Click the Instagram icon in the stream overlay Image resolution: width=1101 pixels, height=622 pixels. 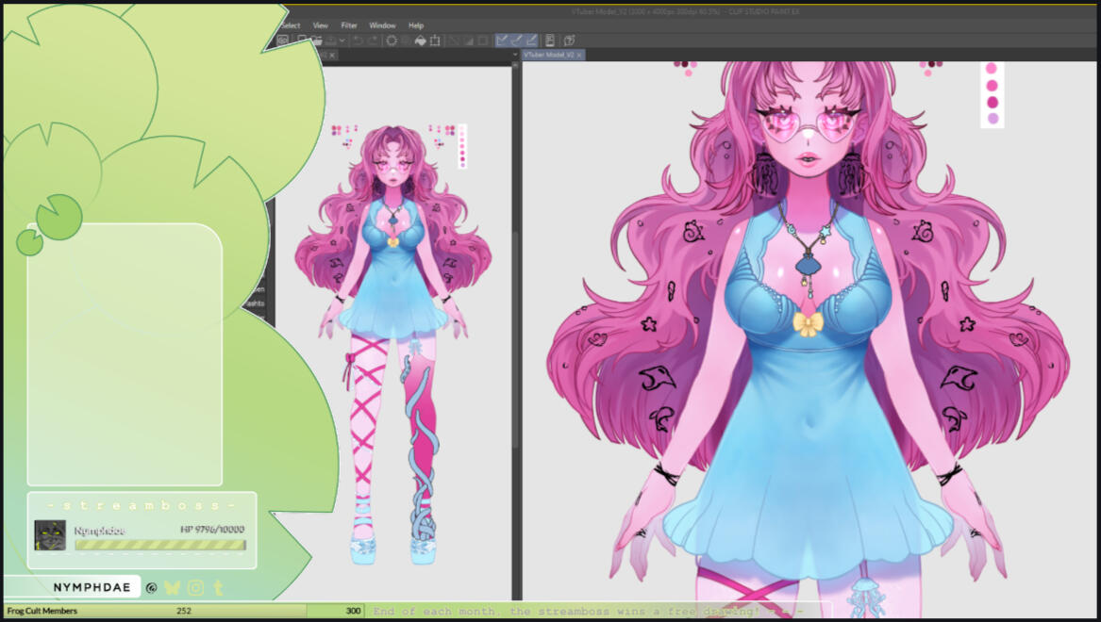(x=195, y=588)
